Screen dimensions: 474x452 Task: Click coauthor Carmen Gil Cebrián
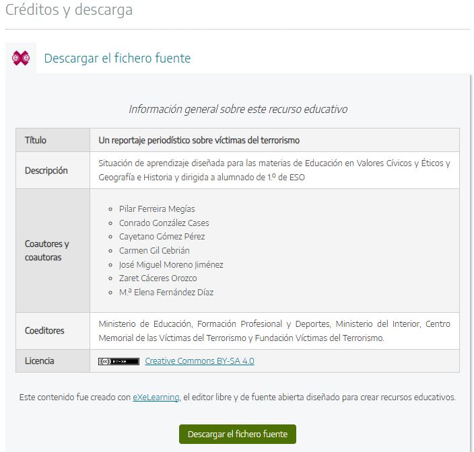154,250
